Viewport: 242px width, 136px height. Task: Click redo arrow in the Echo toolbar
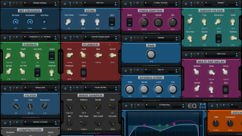click(x=80, y=3)
